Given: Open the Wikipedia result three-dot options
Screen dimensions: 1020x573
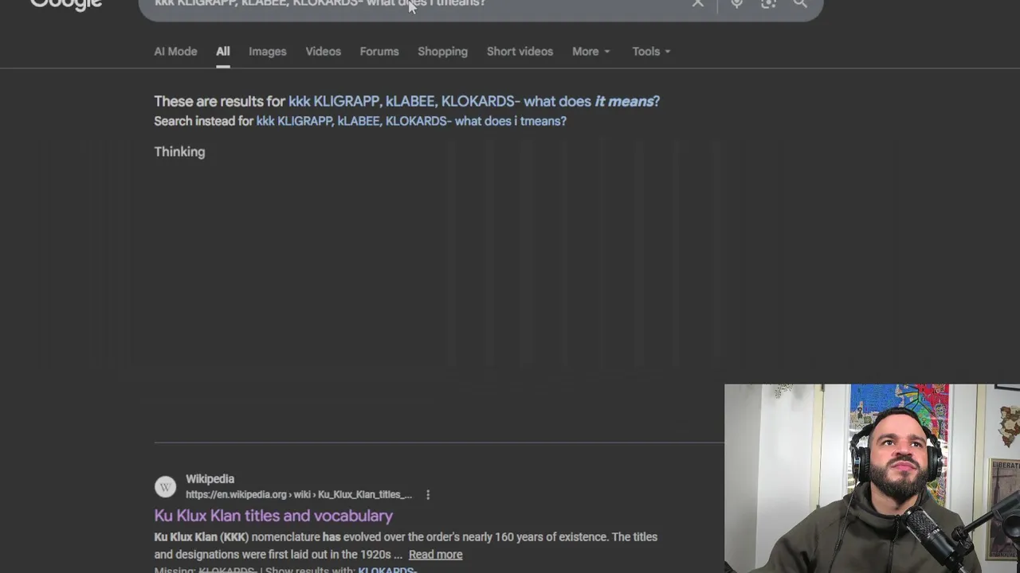Looking at the screenshot, I should coord(428,495).
